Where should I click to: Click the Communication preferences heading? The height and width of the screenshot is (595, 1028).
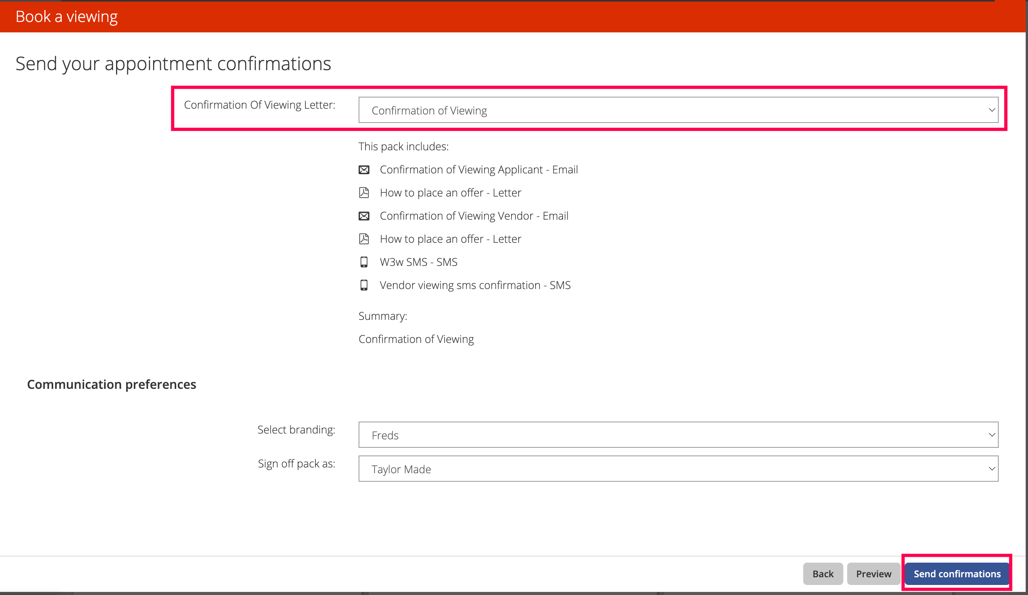point(111,385)
